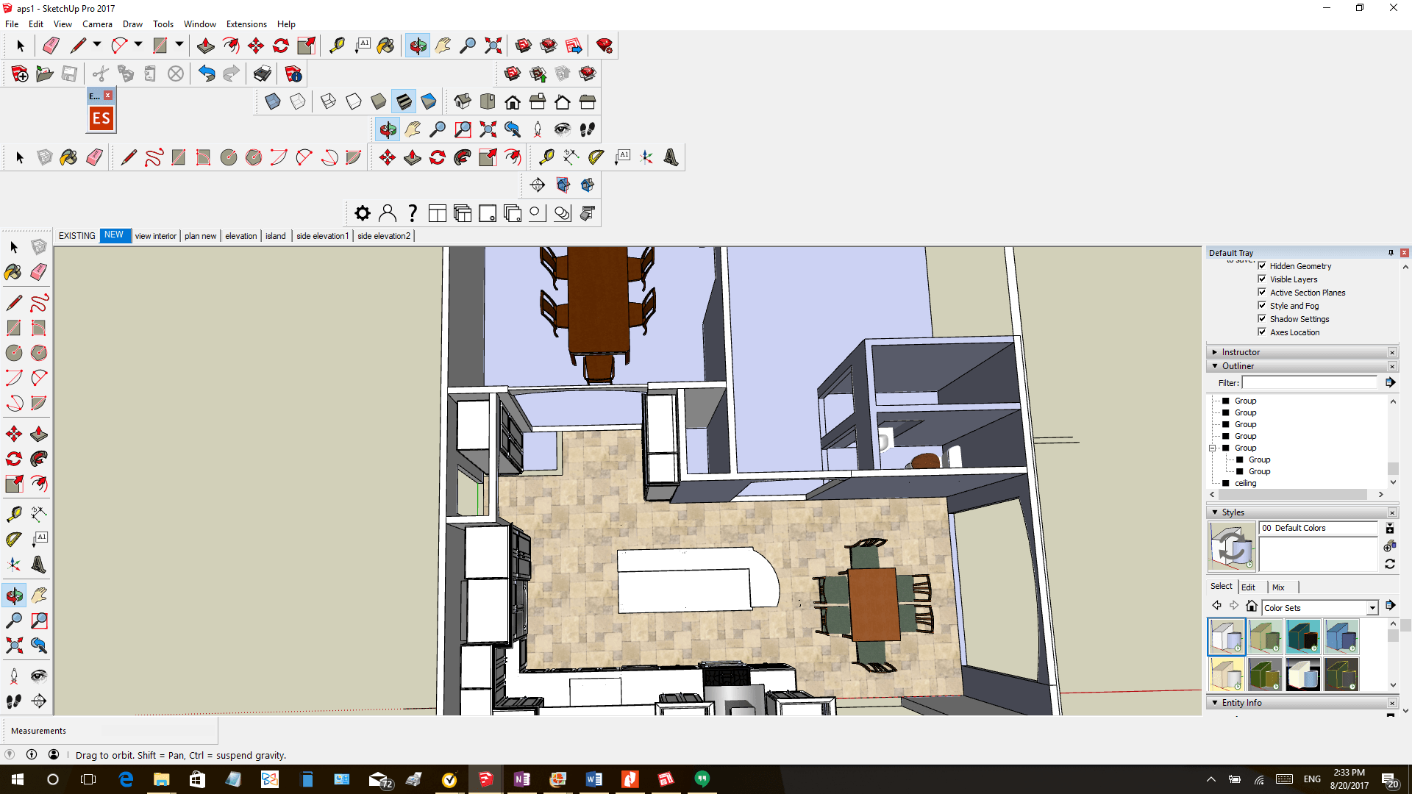Screen dimensions: 1412x794
Task: Click the Zoom Extents icon in top toolbar
Action: tap(493, 46)
